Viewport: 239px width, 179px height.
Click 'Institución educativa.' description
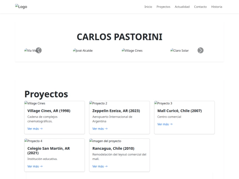[42, 159]
